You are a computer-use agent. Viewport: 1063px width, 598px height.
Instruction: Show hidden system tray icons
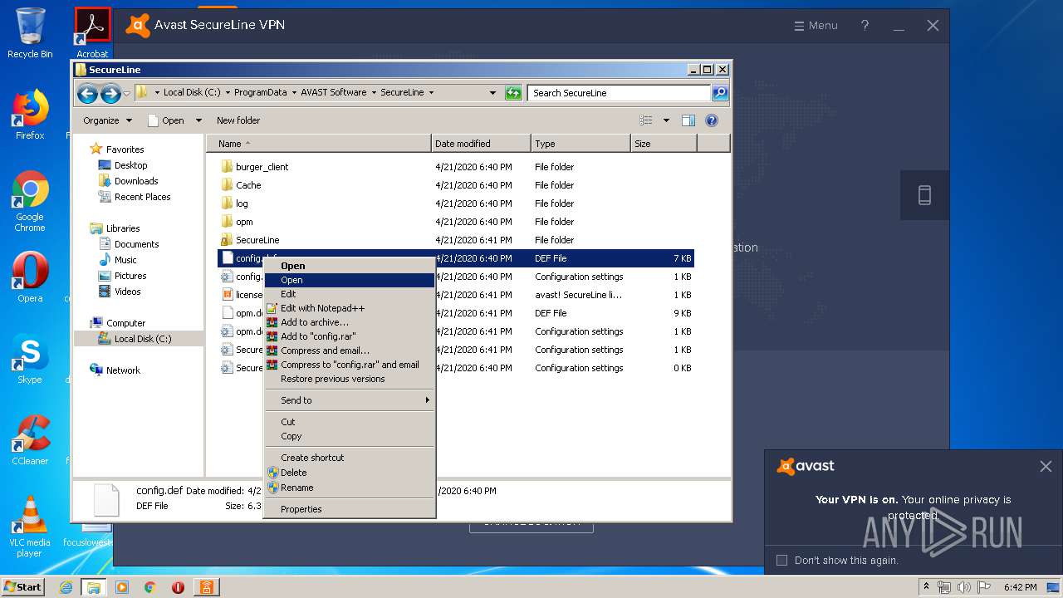point(927,587)
